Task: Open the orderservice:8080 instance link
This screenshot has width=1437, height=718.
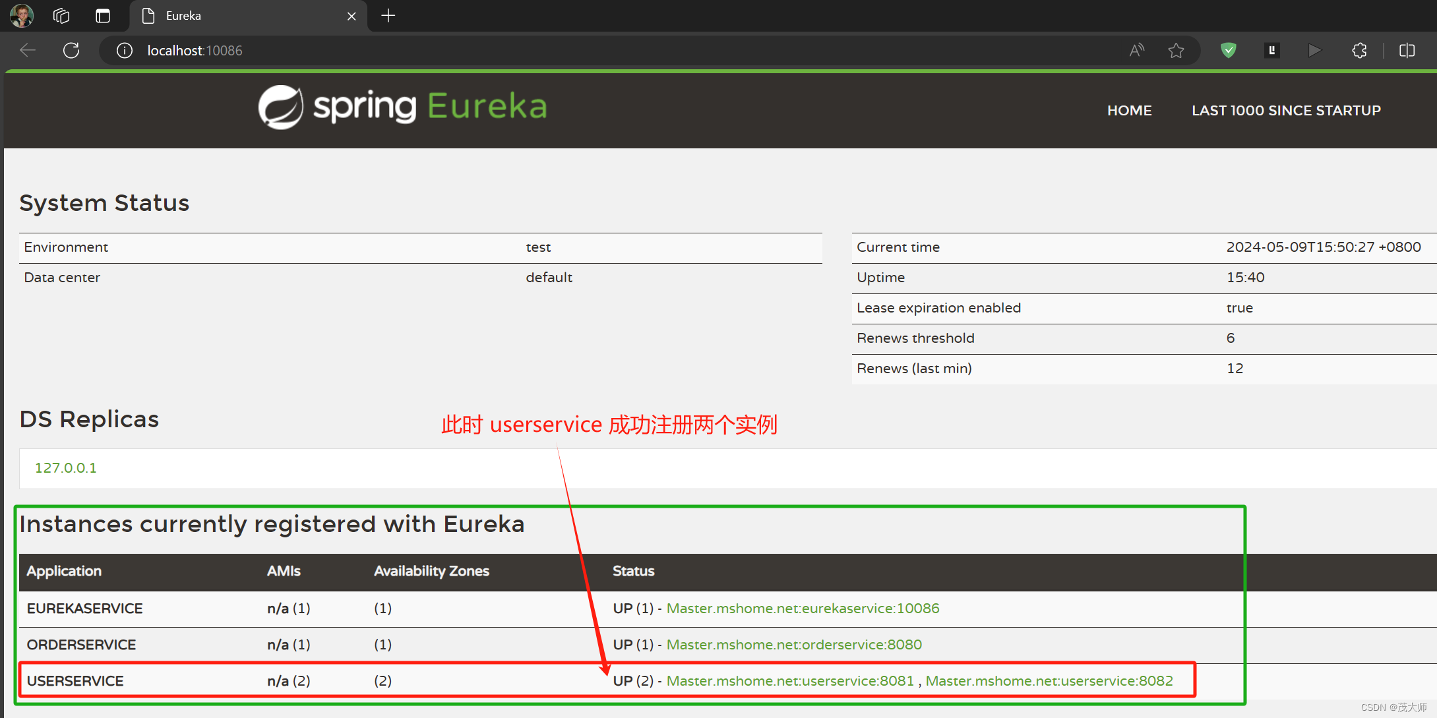Action: 794,644
